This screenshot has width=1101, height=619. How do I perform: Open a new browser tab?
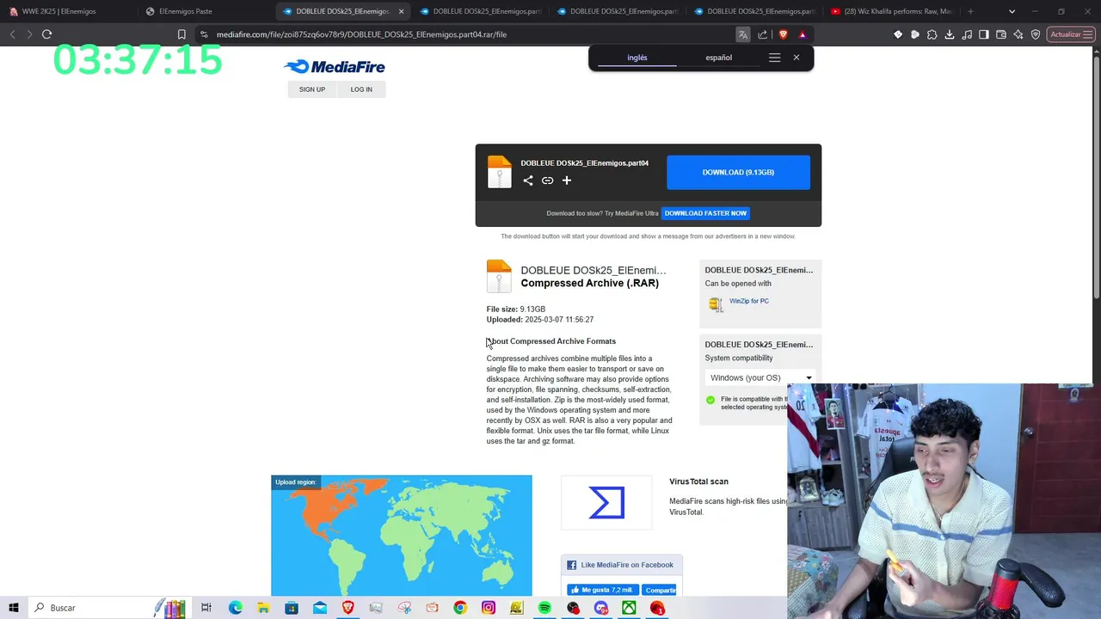(970, 11)
